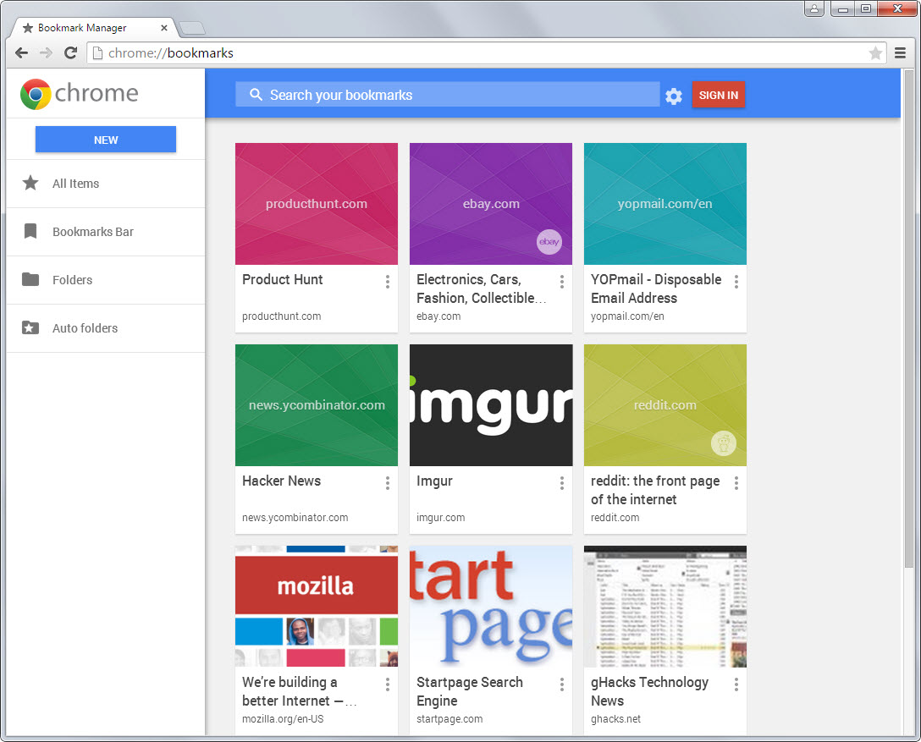Select All Items in the sidebar

pyautogui.click(x=106, y=183)
